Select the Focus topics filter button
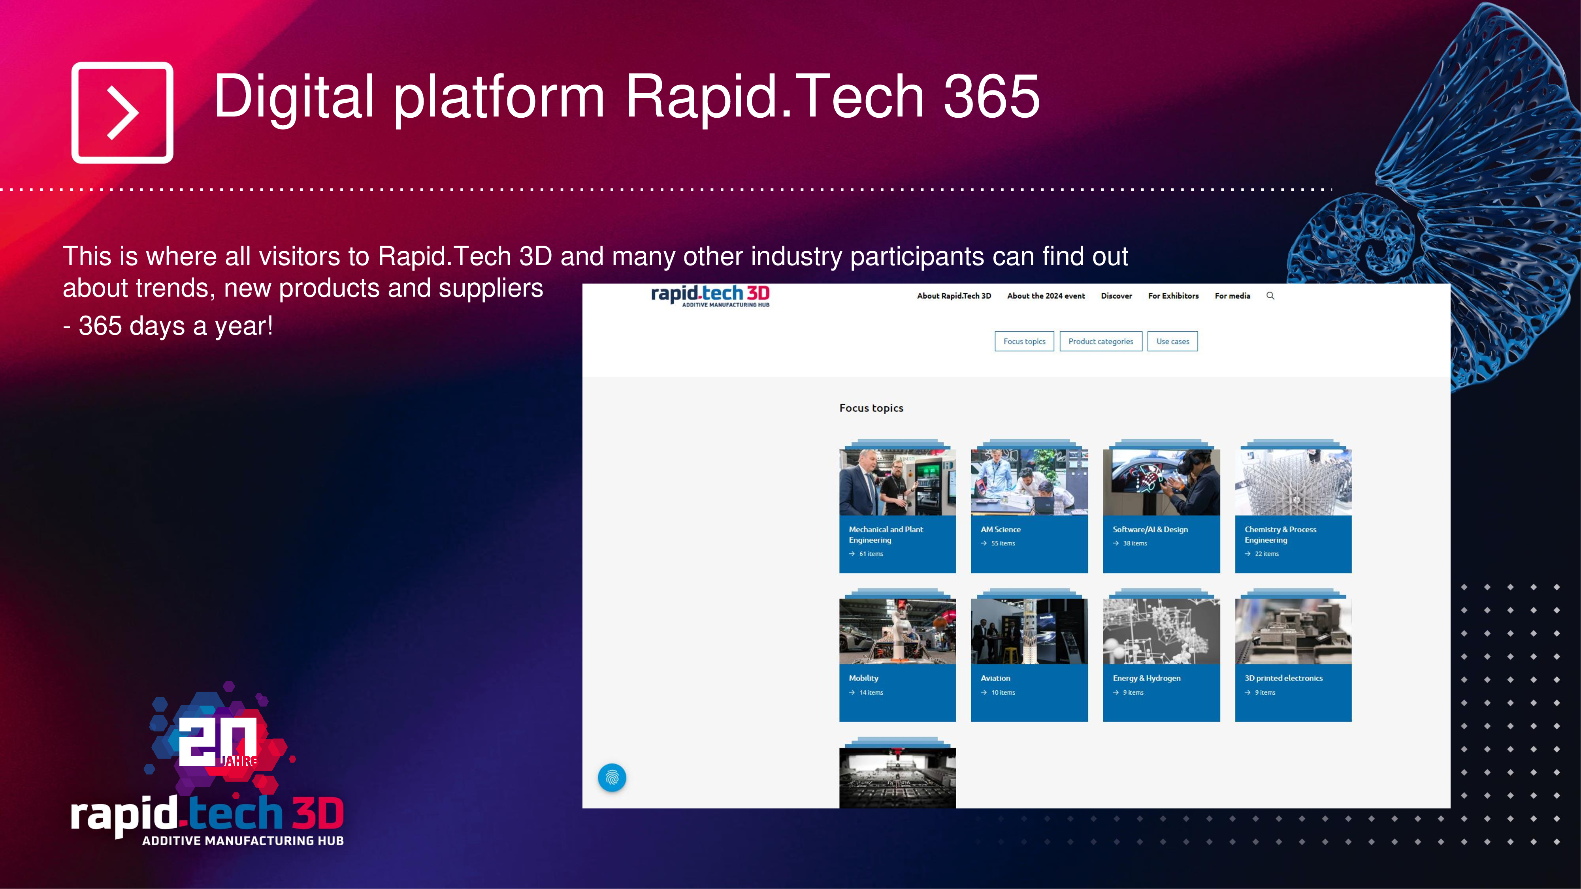The width and height of the screenshot is (1581, 889). click(1024, 341)
